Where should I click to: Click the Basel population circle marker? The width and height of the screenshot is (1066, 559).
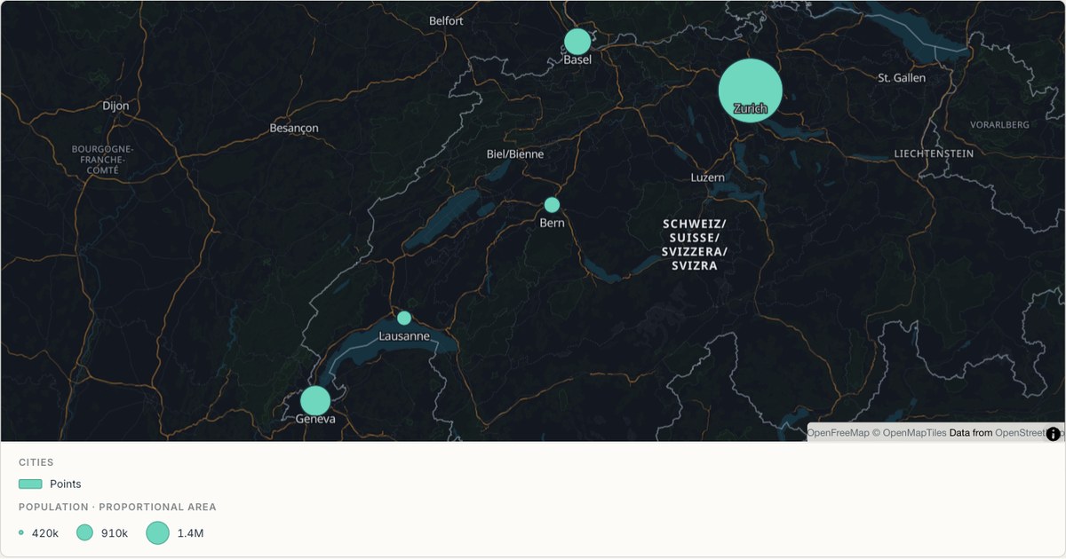577,42
